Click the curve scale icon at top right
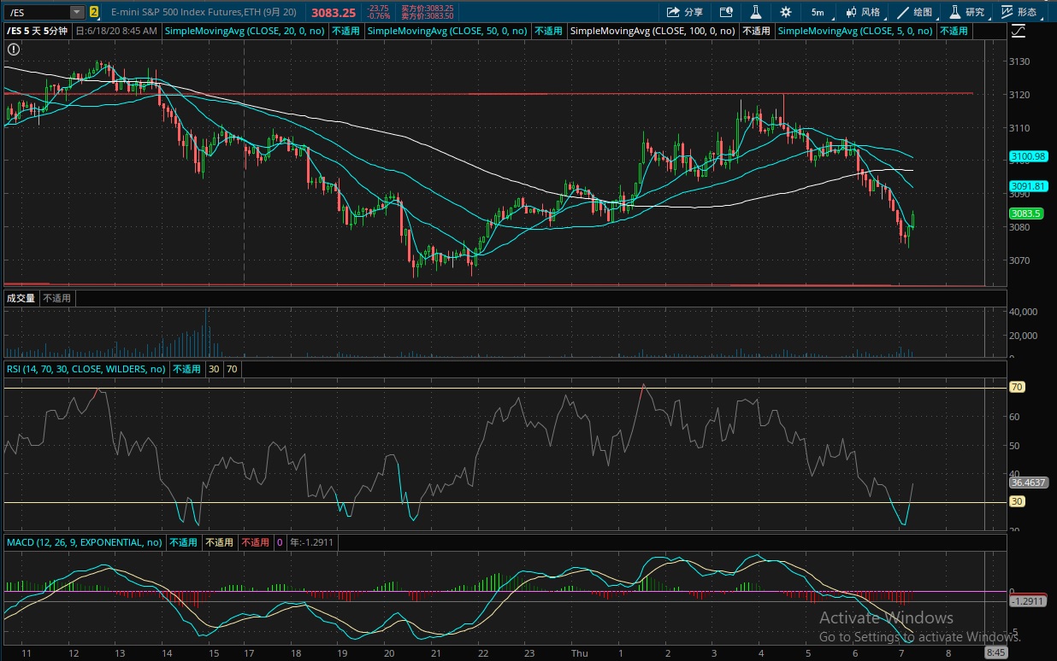Viewport: 1057px width, 661px height. pyautogui.click(x=1019, y=31)
